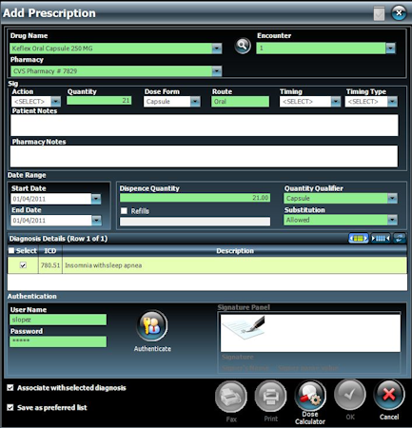412x428 pixels.
Task: Open the Pharmacy dropdown list
Action: tap(217, 71)
